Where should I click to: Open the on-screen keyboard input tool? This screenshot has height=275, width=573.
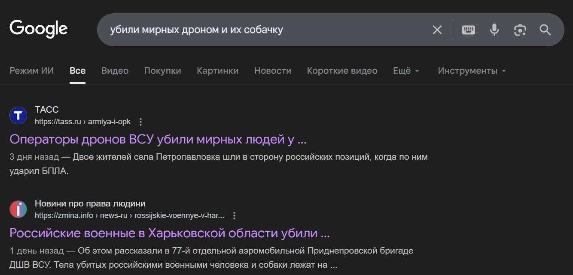468,30
